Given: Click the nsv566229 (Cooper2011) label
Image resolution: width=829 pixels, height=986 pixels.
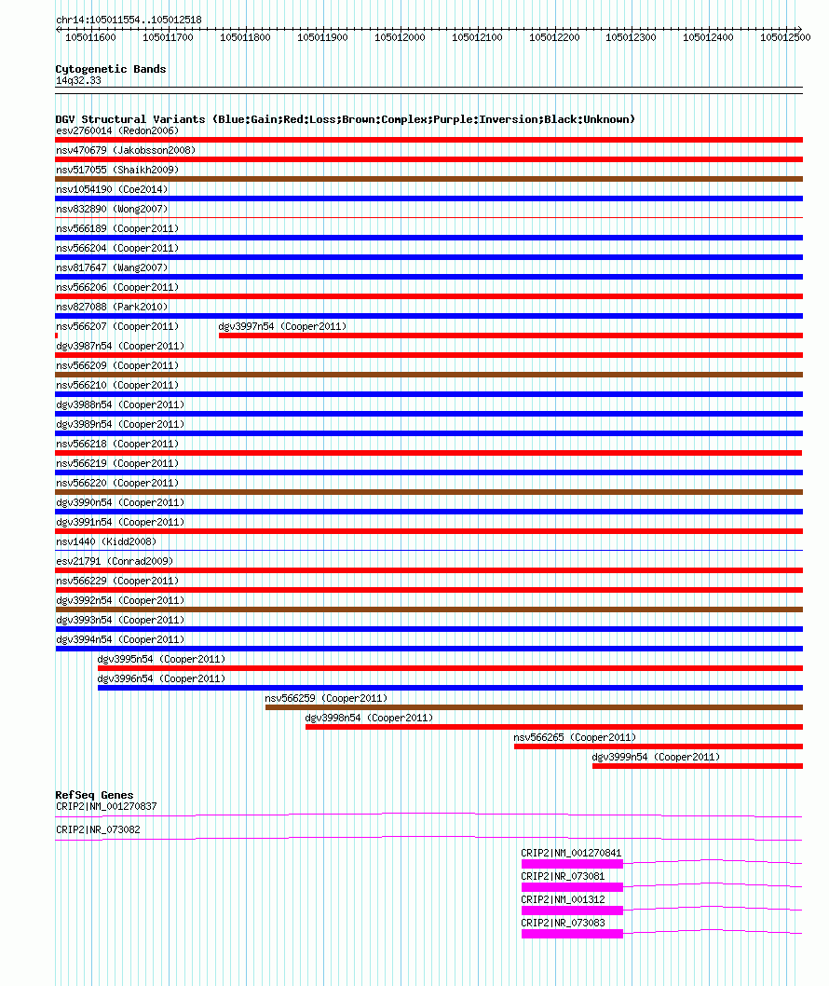Looking at the screenshot, I should coord(117,581).
